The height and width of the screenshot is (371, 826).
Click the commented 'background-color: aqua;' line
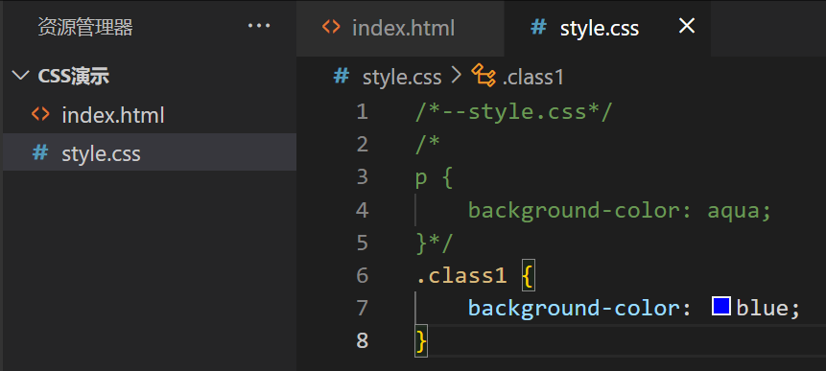tap(620, 211)
